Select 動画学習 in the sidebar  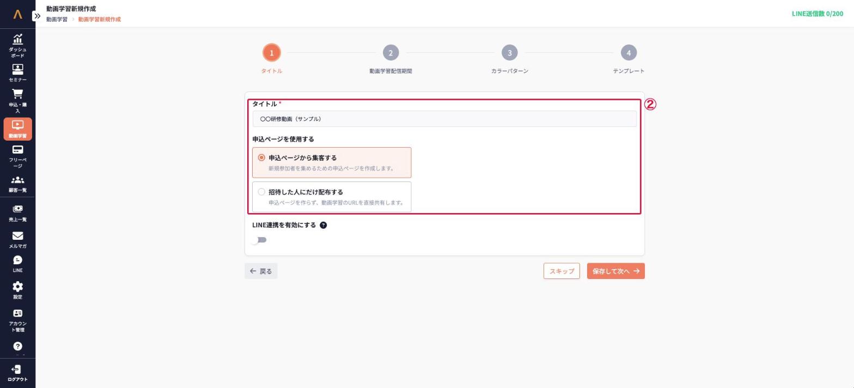click(17, 129)
